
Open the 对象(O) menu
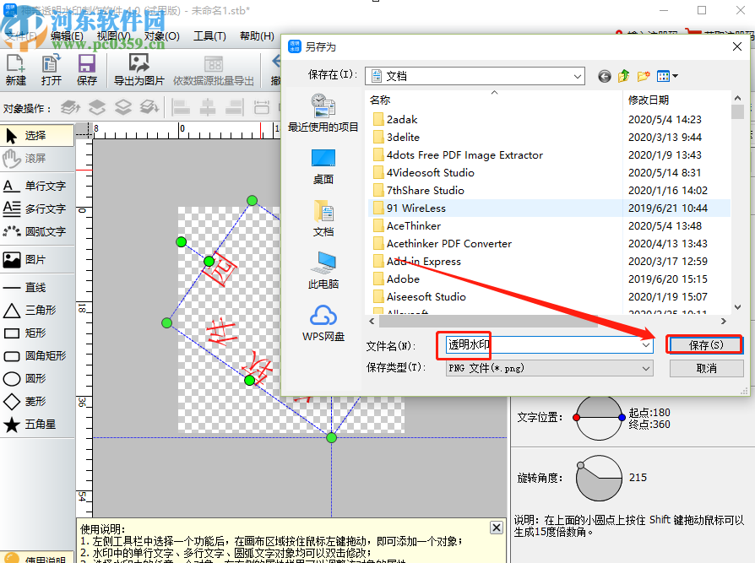162,36
